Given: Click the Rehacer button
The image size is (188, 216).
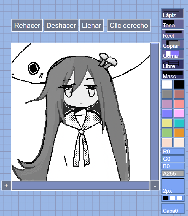Looking at the screenshot, I should (27, 25).
